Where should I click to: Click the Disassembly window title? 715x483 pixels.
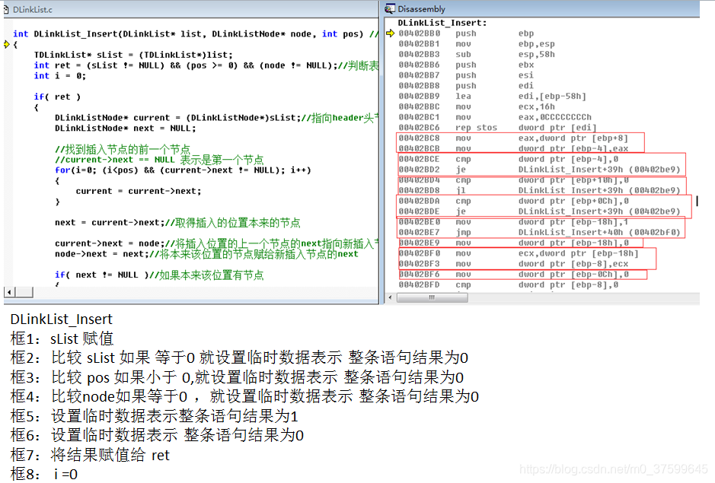click(x=421, y=9)
